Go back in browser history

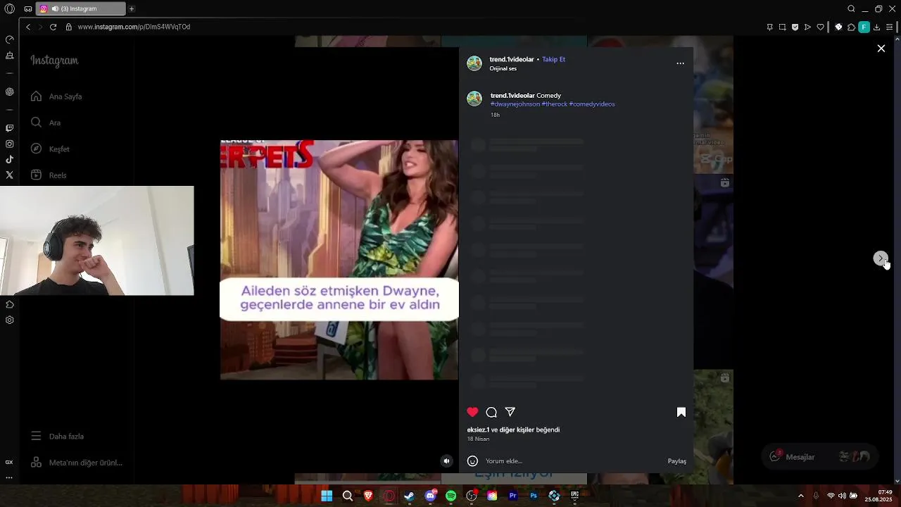pyautogui.click(x=28, y=27)
